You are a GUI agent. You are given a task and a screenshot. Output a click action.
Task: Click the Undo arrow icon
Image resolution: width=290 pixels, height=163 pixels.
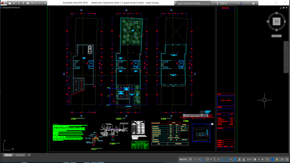click(x=33, y=3)
